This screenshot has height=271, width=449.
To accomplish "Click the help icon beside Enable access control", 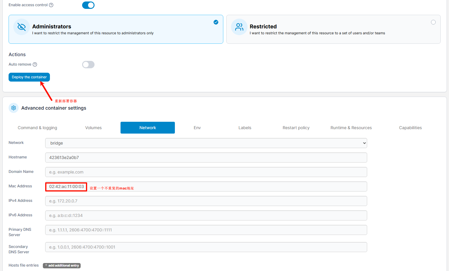I will point(51,5).
